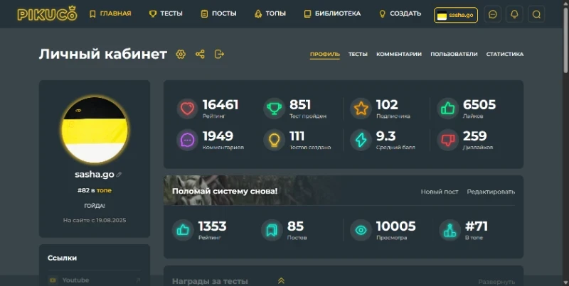Viewport: 569px width, 286px height.
Task: Click the purple chat bubble Комментариев icon
Action: (187, 140)
